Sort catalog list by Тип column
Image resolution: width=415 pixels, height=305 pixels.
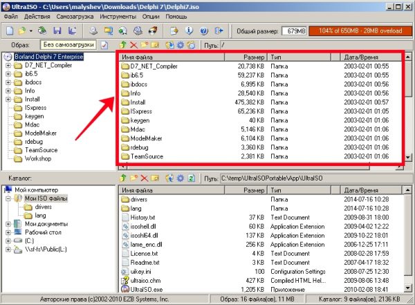(299, 190)
